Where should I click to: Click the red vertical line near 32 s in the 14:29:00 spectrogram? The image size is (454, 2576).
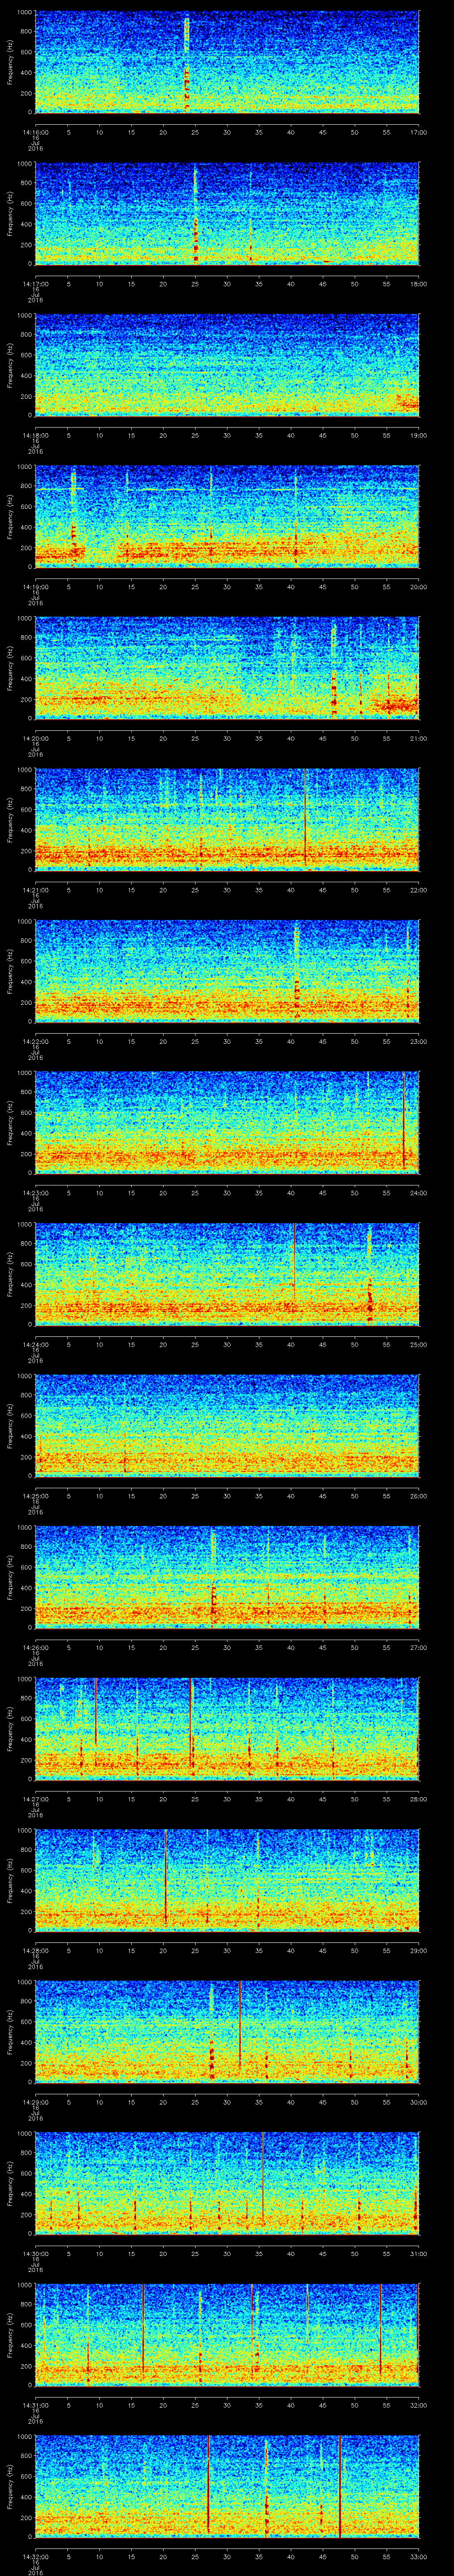[x=239, y=2025]
